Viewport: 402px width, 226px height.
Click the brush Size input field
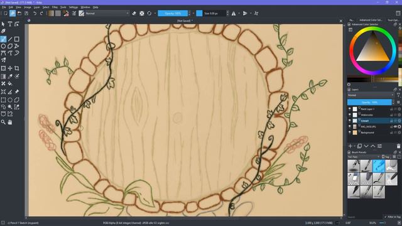click(x=214, y=13)
